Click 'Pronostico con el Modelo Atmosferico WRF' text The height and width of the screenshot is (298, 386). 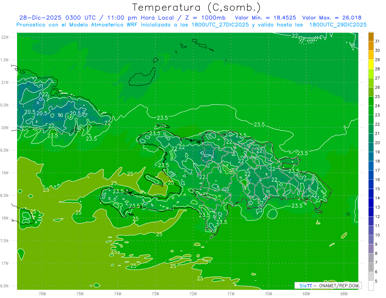pos(78,25)
